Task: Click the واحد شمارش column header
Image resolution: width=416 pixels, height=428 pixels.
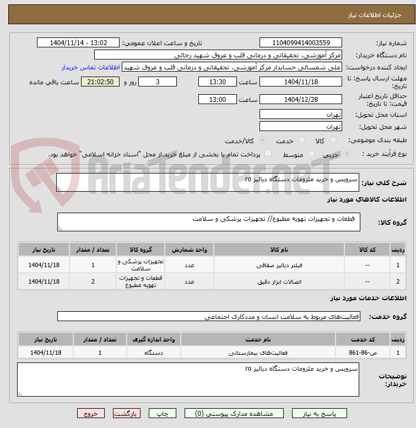Action: pos(190,250)
